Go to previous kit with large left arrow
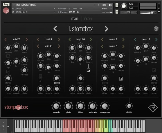162x133 pixels. click(55, 29)
